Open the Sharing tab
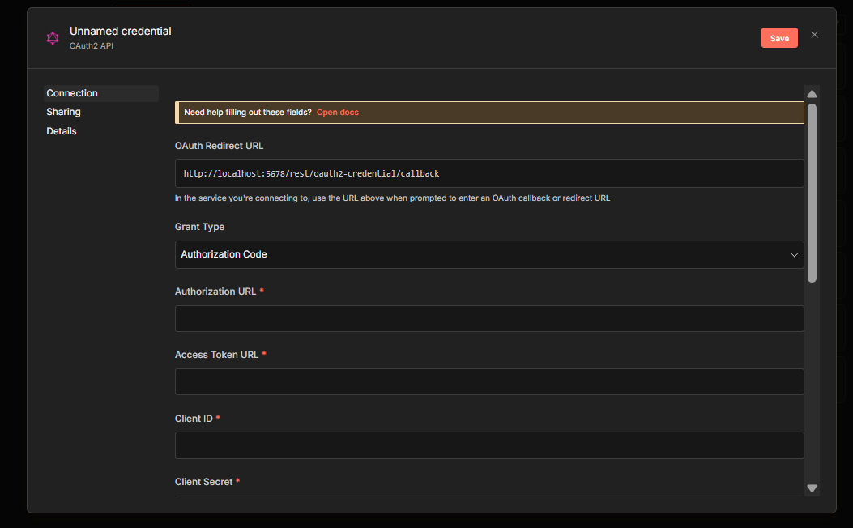853x528 pixels. pyautogui.click(x=63, y=112)
